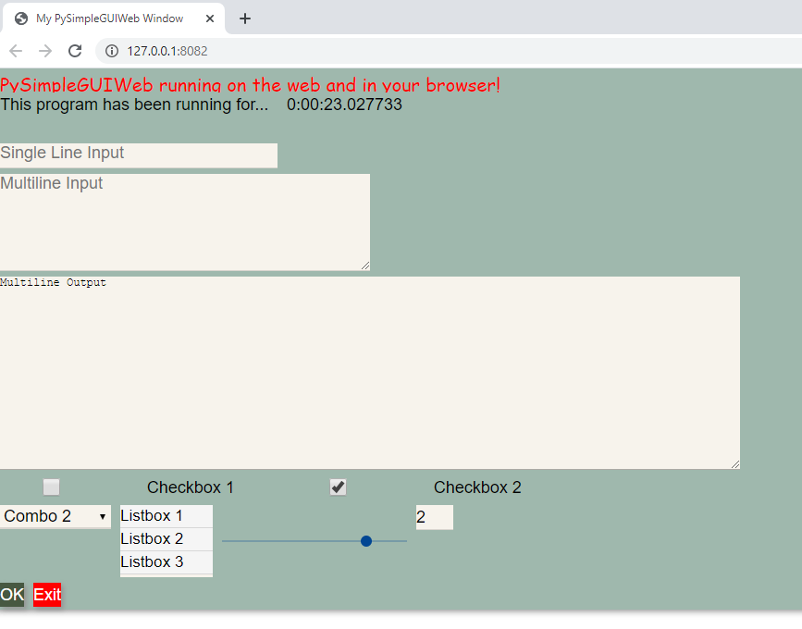Click the browser back arrow
The height and width of the screenshot is (629, 802).
[x=16, y=51]
